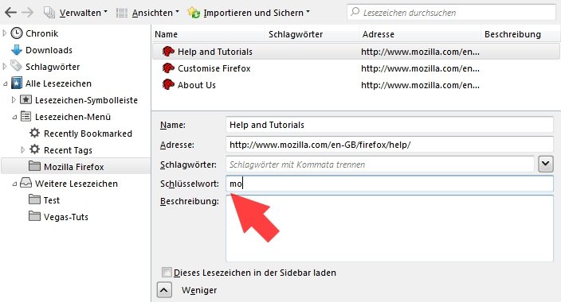
Task: Go back with the left arrow button
Action: (x=10, y=13)
